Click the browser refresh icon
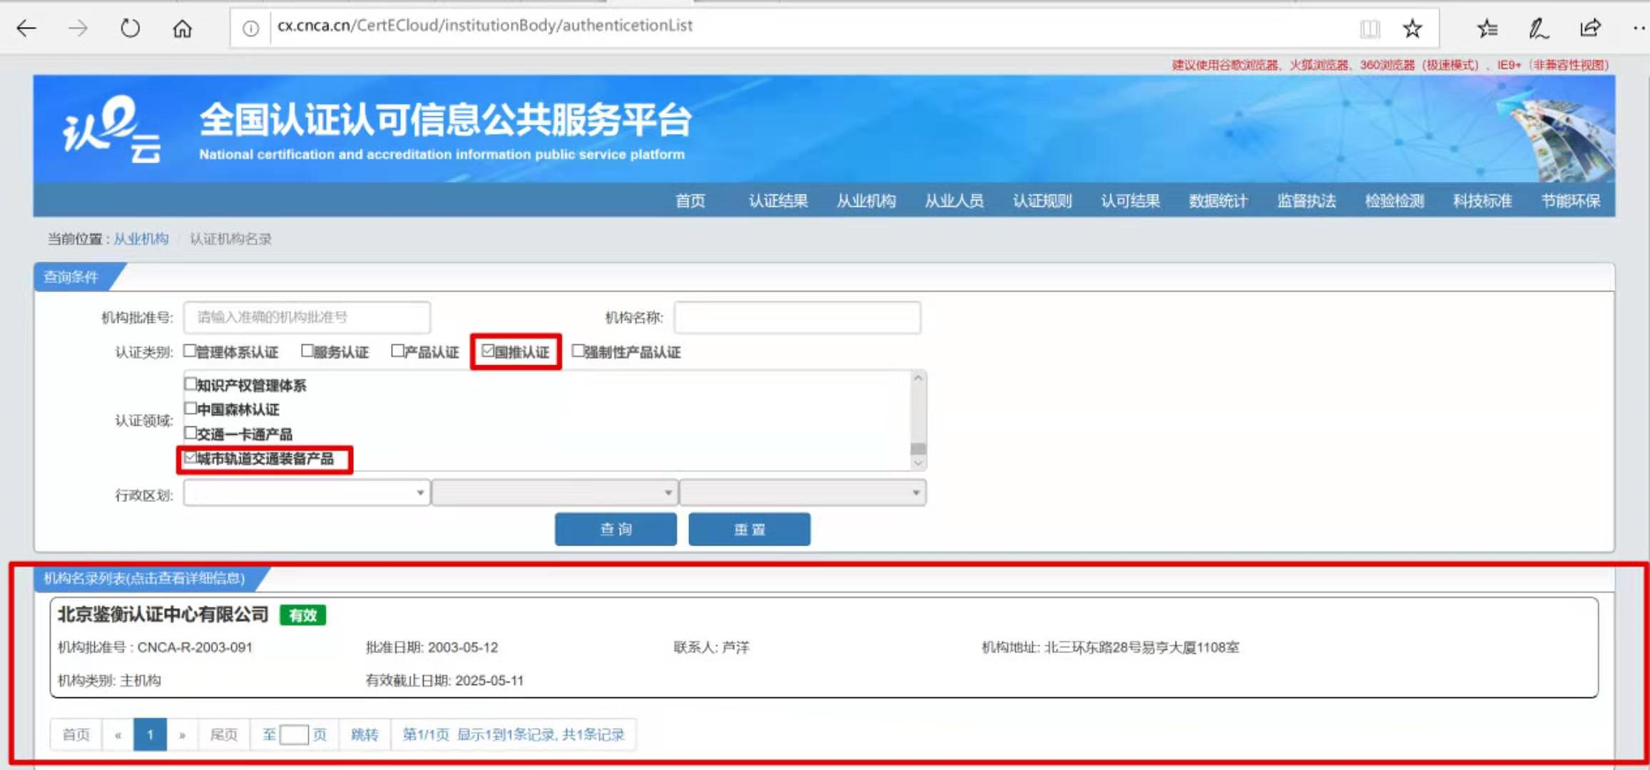1650x770 pixels. click(x=130, y=29)
